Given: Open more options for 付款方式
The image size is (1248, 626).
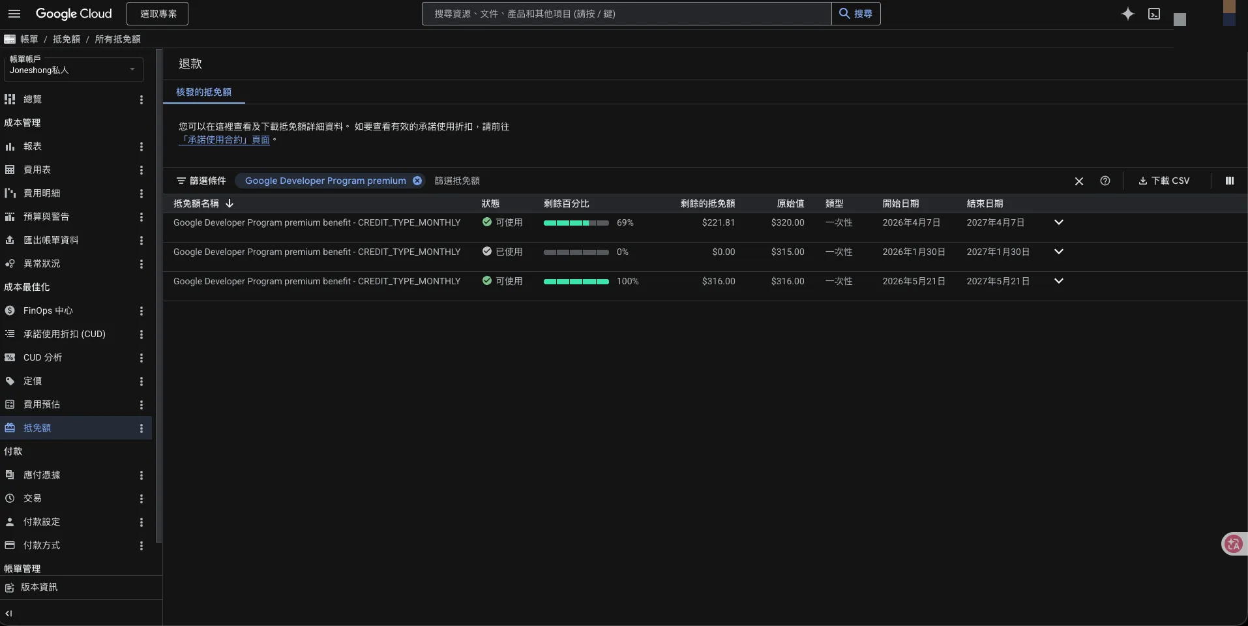Looking at the screenshot, I should coord(141,546).
